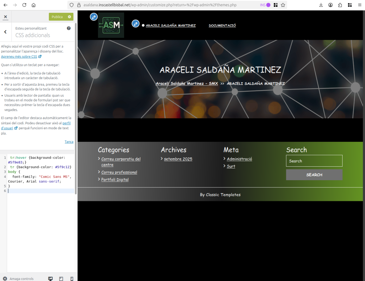Go back from CSS addicionals section
Image resolution: width=365 pixels, height=281 pixels.
point(5,32)
